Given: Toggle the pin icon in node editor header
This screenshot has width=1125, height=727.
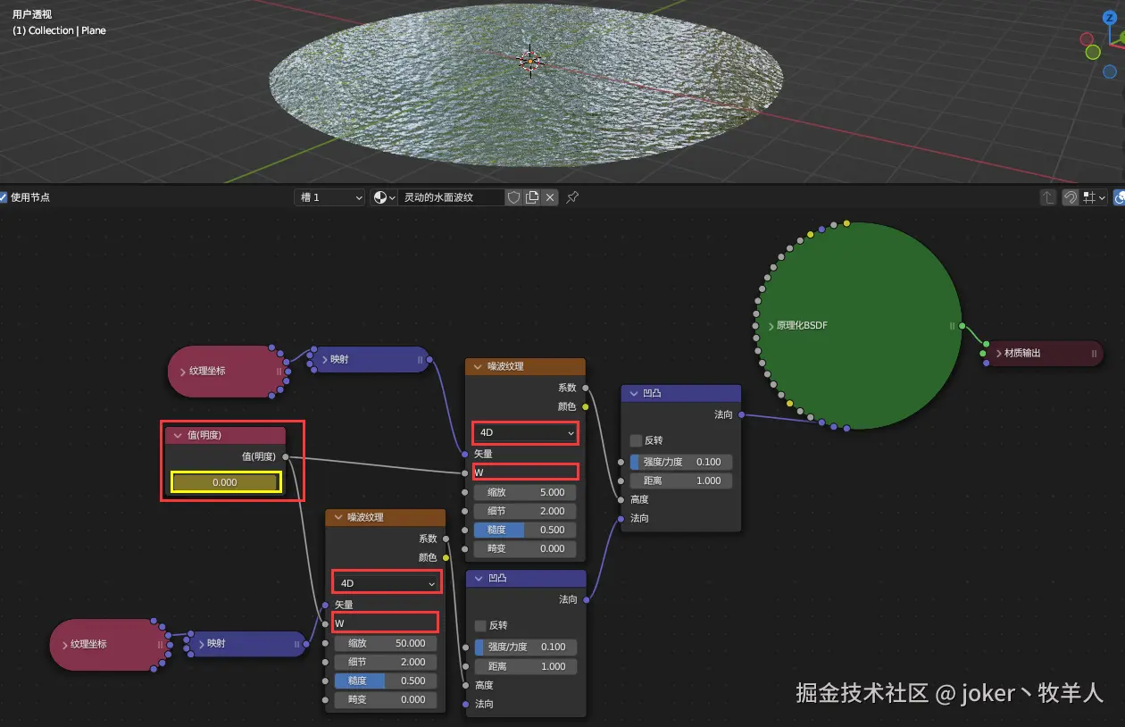Looking at the screenshot, I should coord(572,197).
